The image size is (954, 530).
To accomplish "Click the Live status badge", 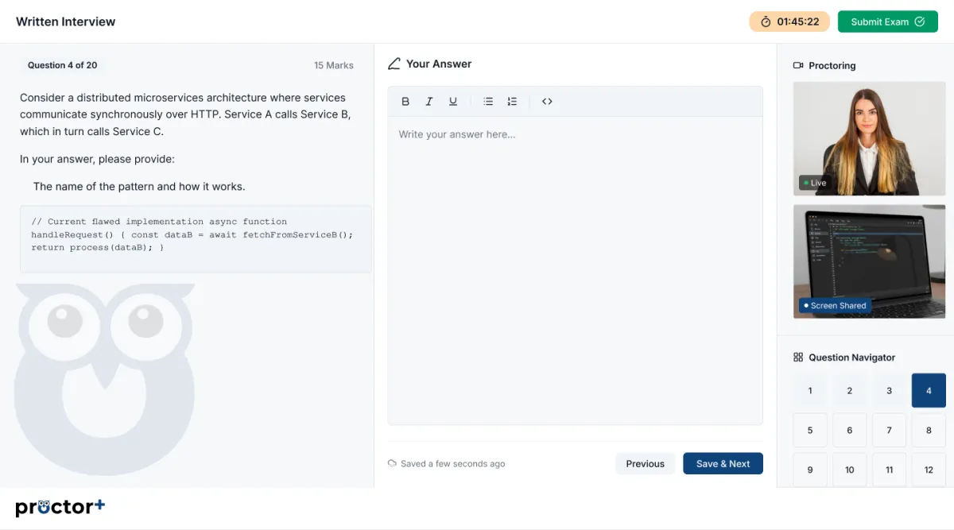I will click(815, 183).
